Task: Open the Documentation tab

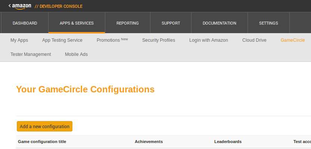Action: click(220, 23)
